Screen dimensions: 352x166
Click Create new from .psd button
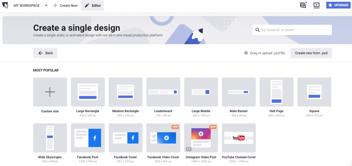tap(311, 53)
